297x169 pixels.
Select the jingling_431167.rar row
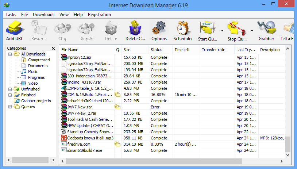pos(172,82)
